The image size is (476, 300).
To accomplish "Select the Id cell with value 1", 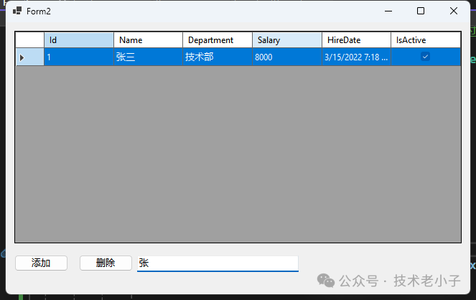I will point(78,57).
